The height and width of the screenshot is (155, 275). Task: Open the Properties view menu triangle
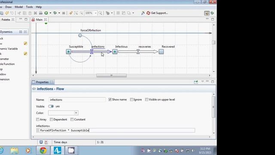pyautogui.click(x=202, y=81)
